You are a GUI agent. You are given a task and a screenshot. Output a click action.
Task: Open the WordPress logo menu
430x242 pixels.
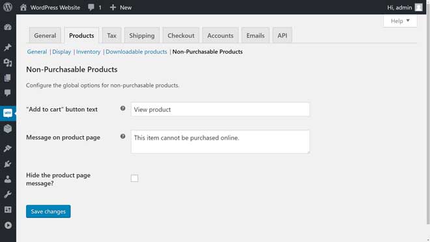coord(8,7)
